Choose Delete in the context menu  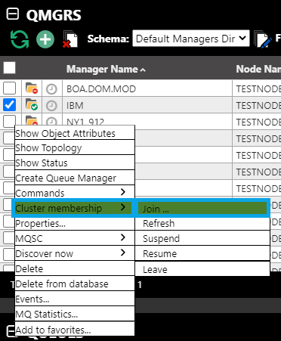pyautogui.click(x=75, y=268)
